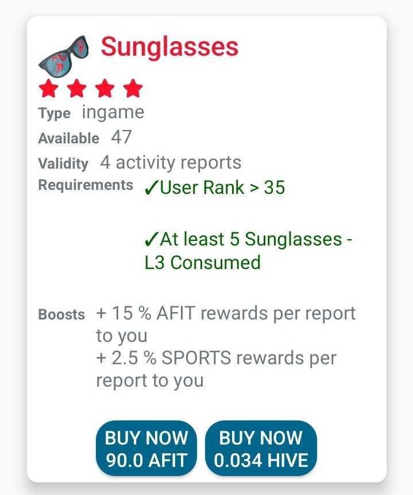Click the User Rank requirement checkmark
This screenshot has height=495, width=413.
coord(151,188)
